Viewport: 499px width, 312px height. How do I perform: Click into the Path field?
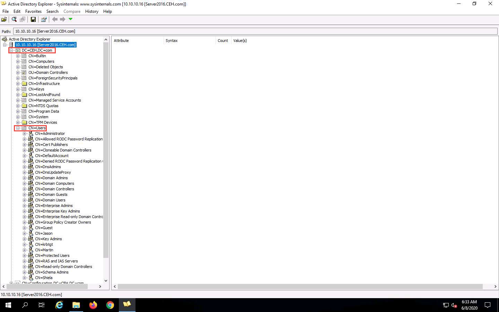pos(255,31)
